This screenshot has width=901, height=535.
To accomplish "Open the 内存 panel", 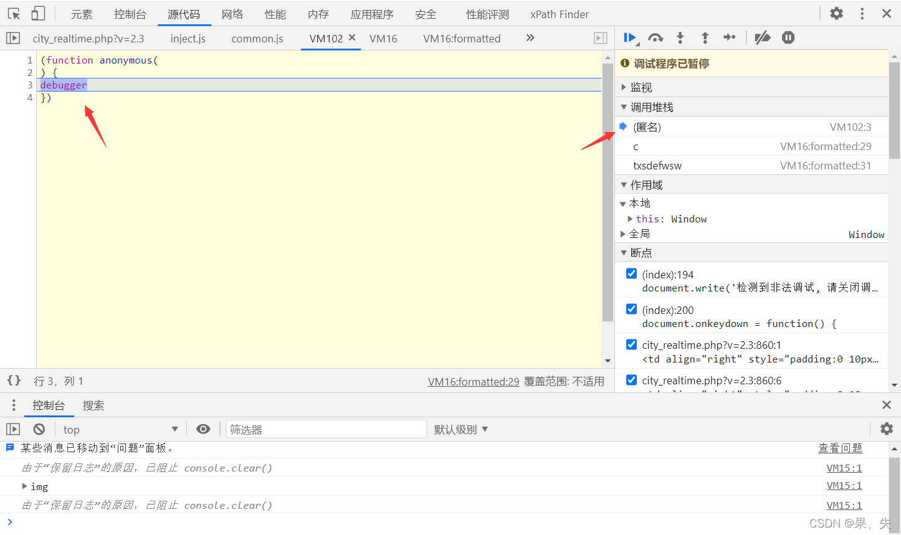I will (x=318, y=14).
